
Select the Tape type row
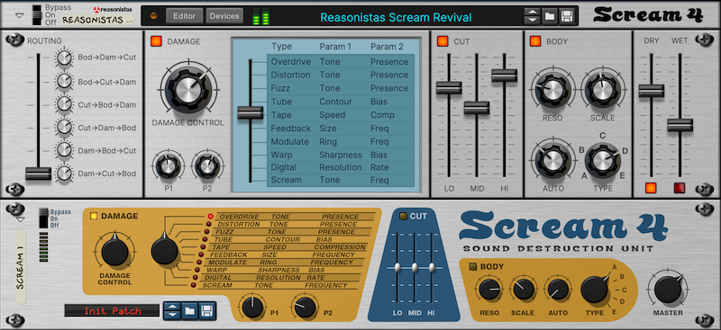pyautogui.click(x=341, y=115)
